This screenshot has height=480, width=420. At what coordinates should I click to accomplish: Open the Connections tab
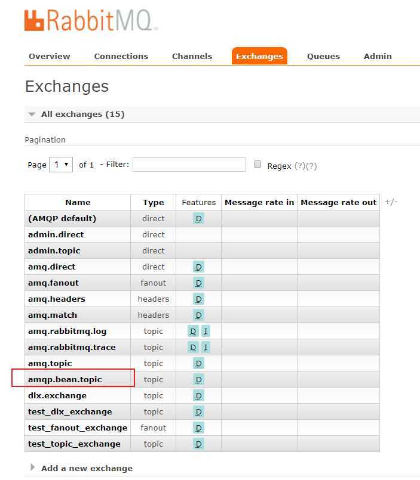click(121, 56)
